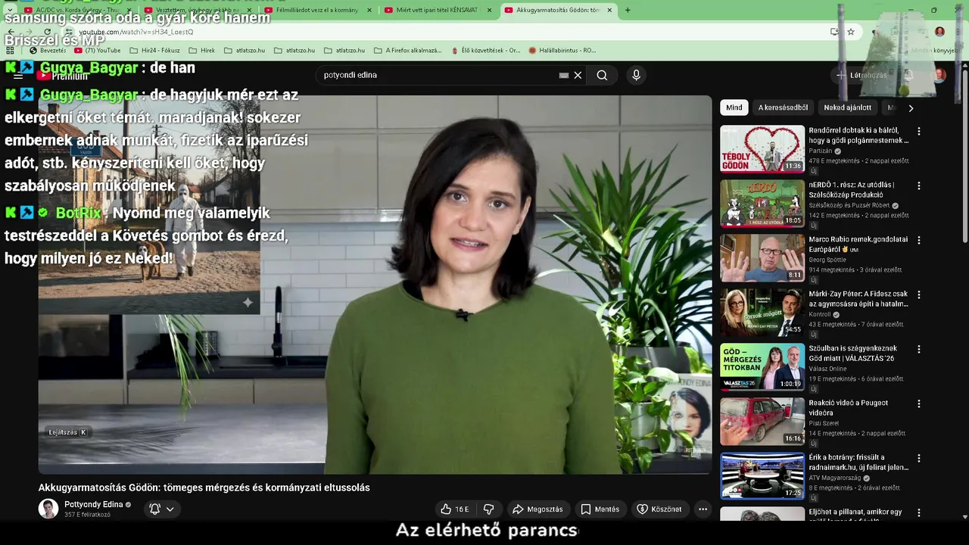Clear the 'potyondi edina' search text
Viewport: 969px width, 545px height.
[x=578, y=75]
